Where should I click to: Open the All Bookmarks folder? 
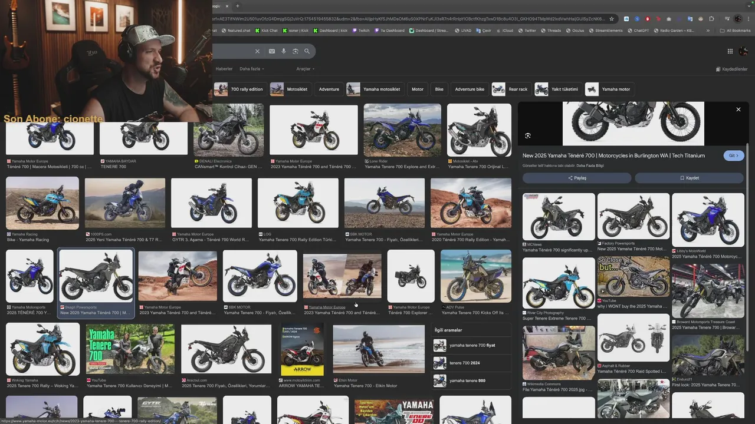click(x=735, y=31)
